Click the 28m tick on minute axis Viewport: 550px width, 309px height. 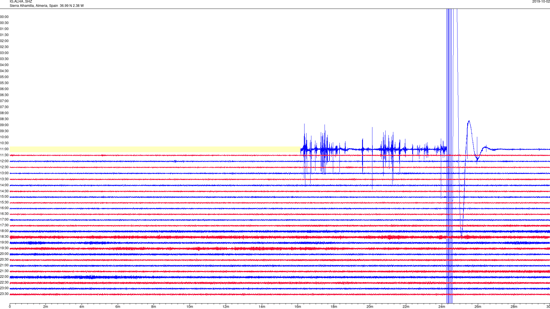[514, 307]
